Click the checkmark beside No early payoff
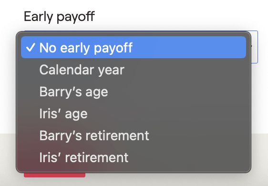The image size is (268, 186). tap(31, 47)
